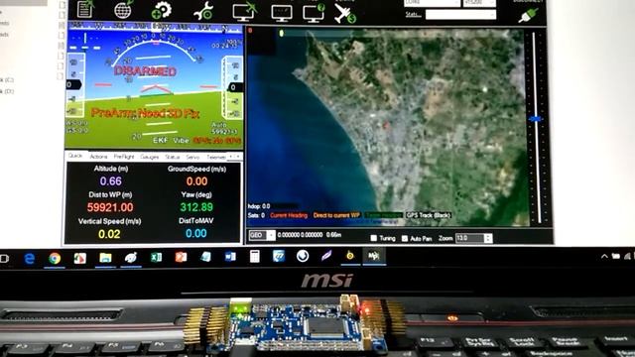Viewport: 635px width, 357px height.
Task: Click the Zoom value stepper arrows
Action: pyautogui.click(x=488, y=238)
